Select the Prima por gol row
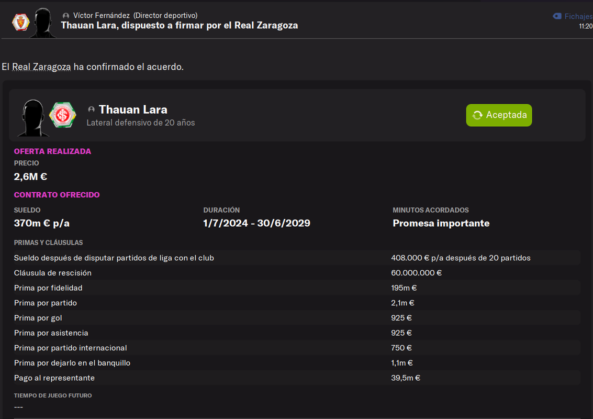This screenshot has width=593, height=419. tap(297, 318)
